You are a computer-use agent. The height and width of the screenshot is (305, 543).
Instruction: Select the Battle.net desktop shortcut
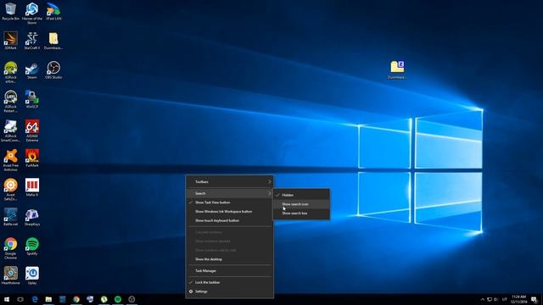(10, 217)
